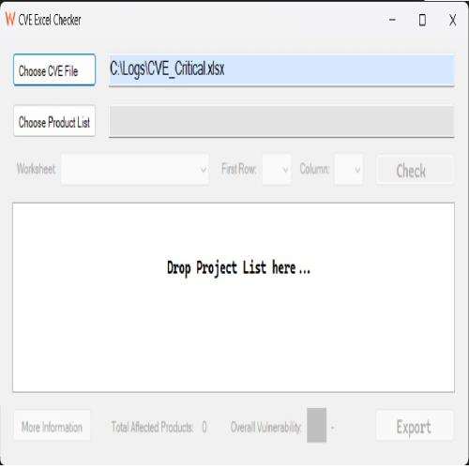Click the empty product list path field
469x469 pixels.
tap(281, 121)
